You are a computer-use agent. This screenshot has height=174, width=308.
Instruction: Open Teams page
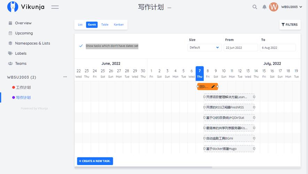tap(21, 63)
